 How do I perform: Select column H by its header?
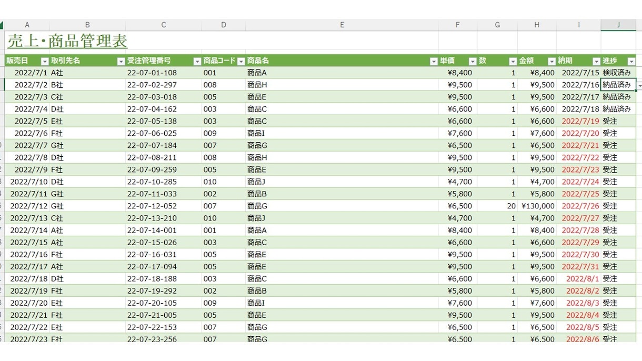[537, 25]
